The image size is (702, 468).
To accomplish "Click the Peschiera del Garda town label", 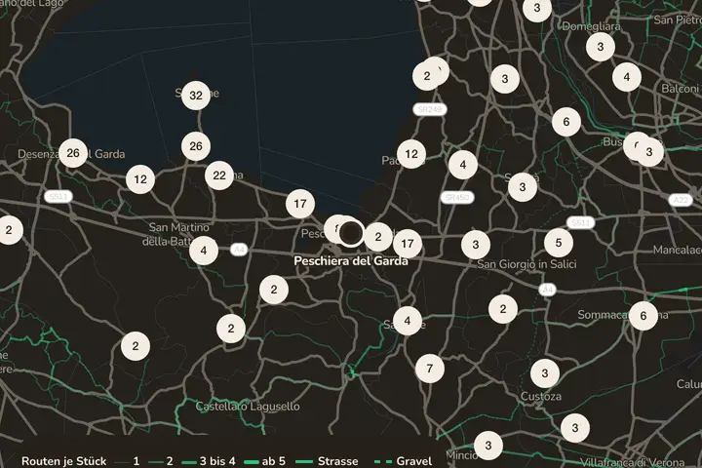I will (351, 261).
